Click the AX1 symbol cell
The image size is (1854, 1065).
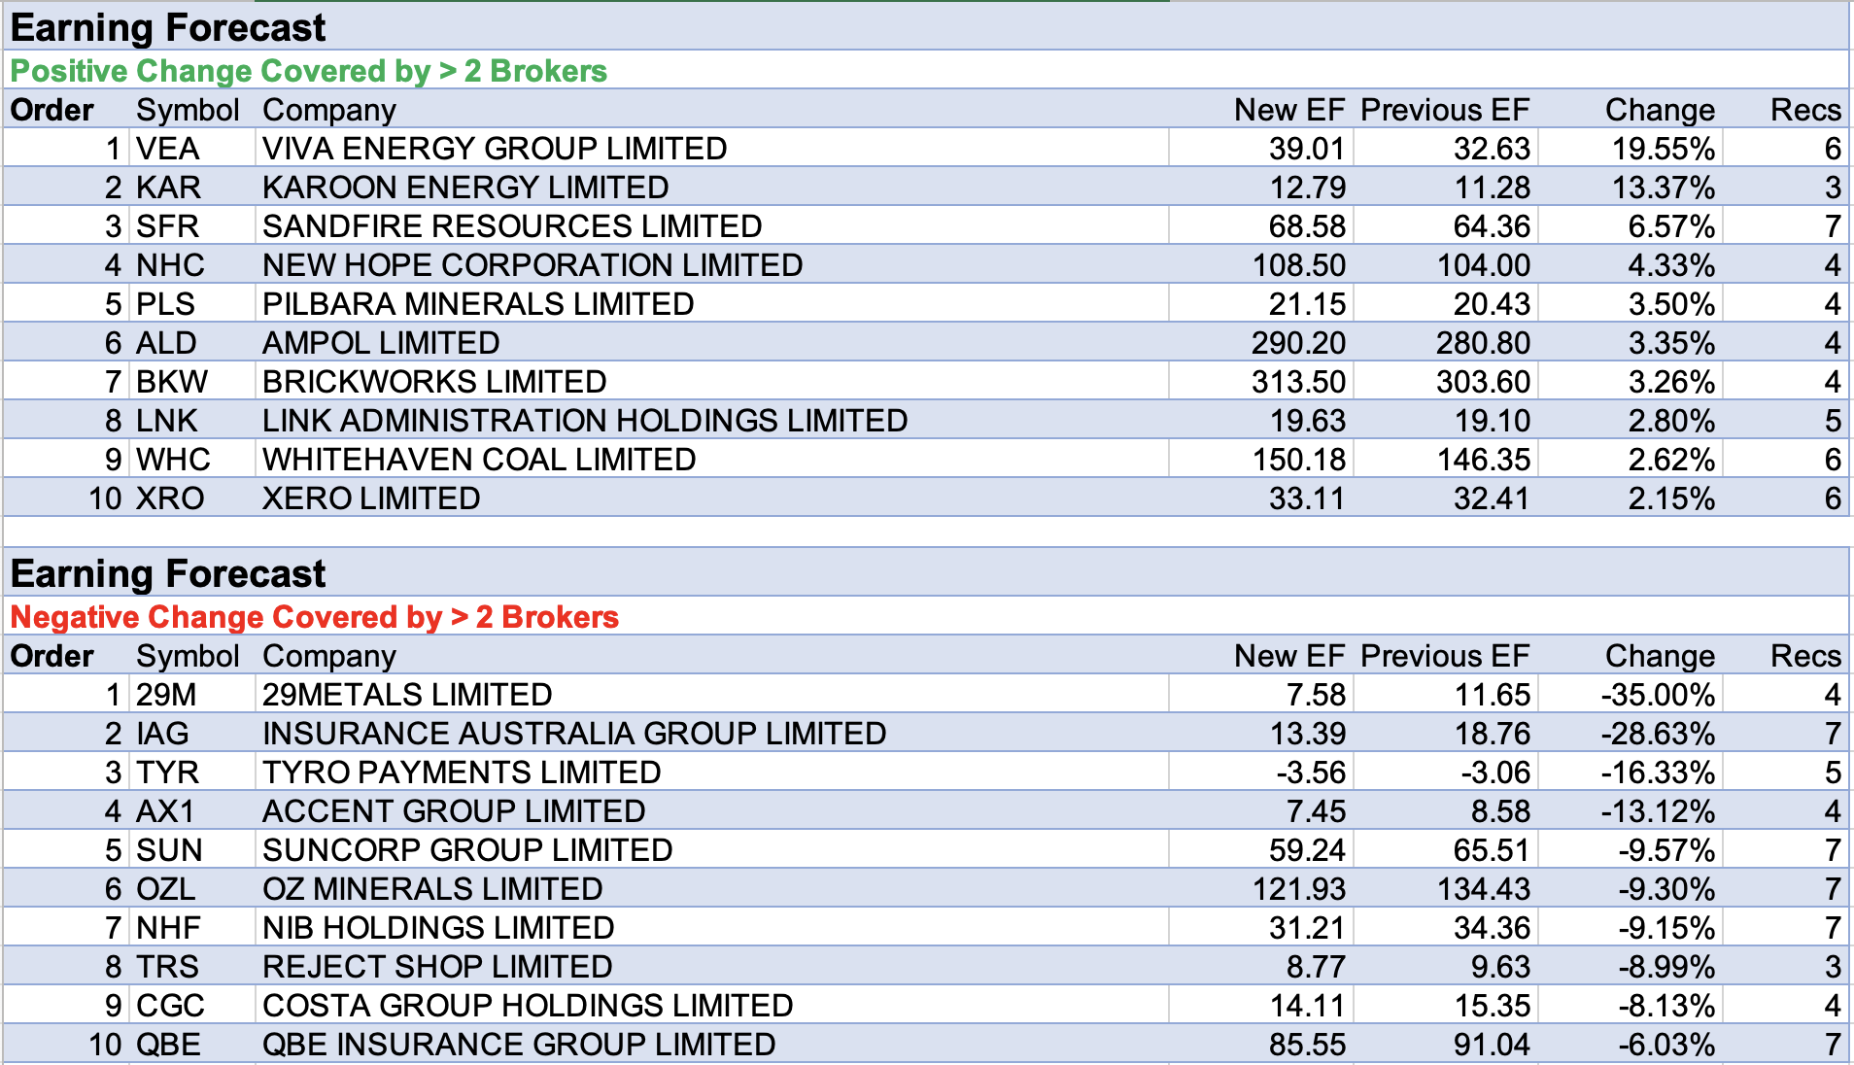click(x=165, y=811)
